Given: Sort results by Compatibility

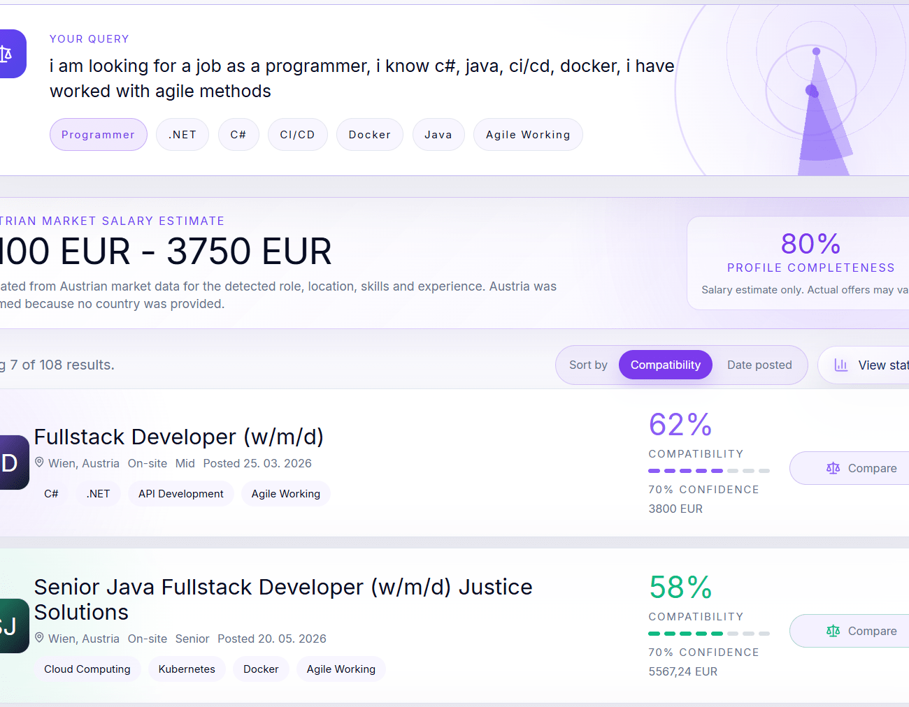Looking at the screenshot, I should coord(666,365).
